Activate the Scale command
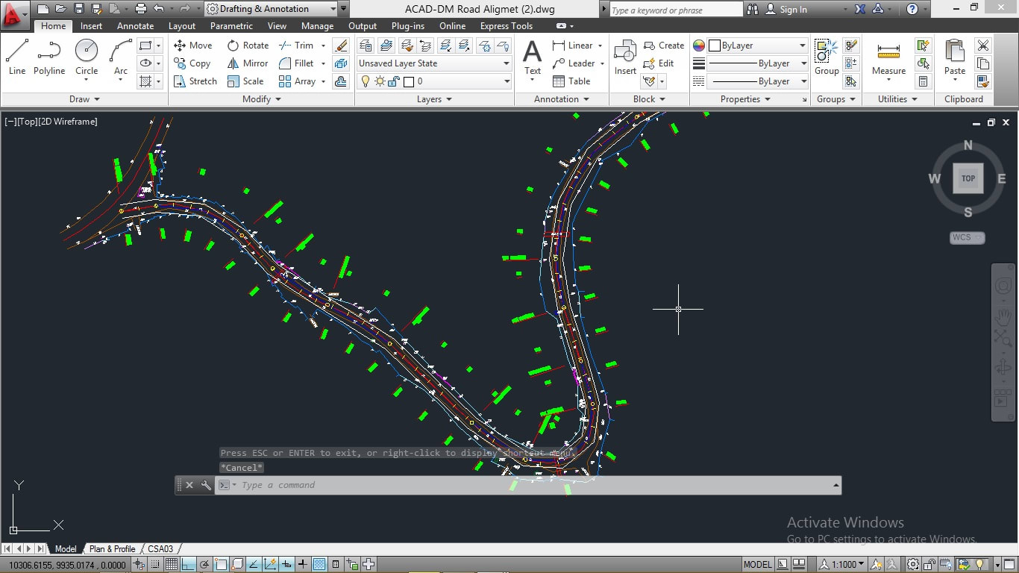The height and width of the screenshot is (573, 1019). coord(245,81)
